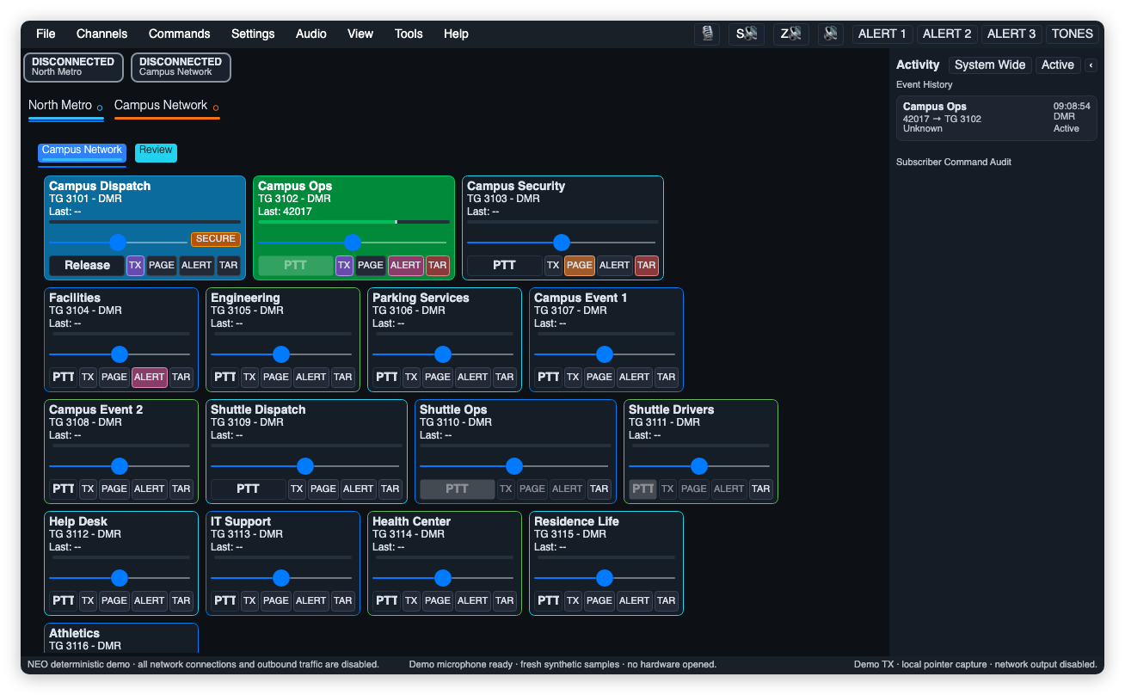Toggle TAR on the Shuttle Ops card
Viewport: 1125px width, 695px height.
pos(599,489)
